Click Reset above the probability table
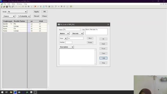The height and width of the screenshot is (94, 167). (x=37, y=16)
